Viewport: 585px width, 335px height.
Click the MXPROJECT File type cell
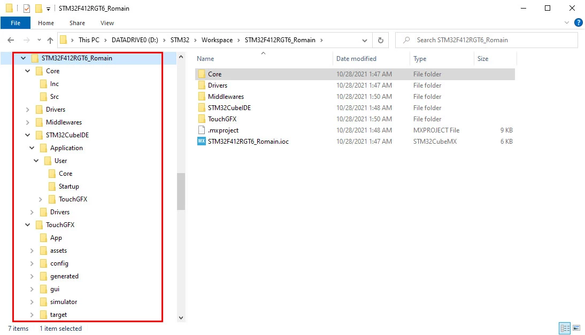436,130
